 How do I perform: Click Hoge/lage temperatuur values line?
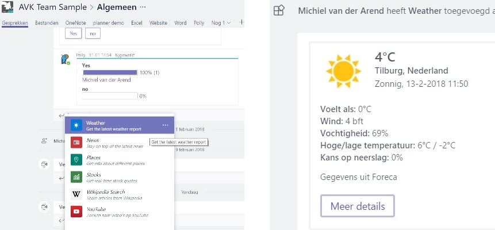click(x=388, y=145)
